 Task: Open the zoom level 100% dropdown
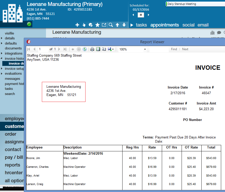(x=145, y=49)
